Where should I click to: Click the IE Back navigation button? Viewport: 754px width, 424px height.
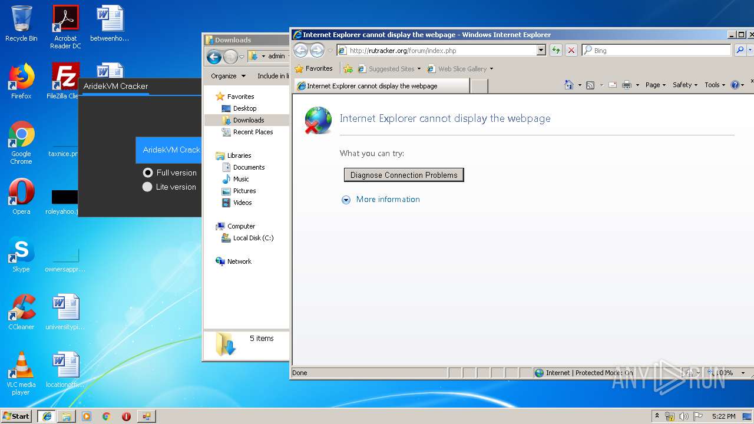coord(300,51)
